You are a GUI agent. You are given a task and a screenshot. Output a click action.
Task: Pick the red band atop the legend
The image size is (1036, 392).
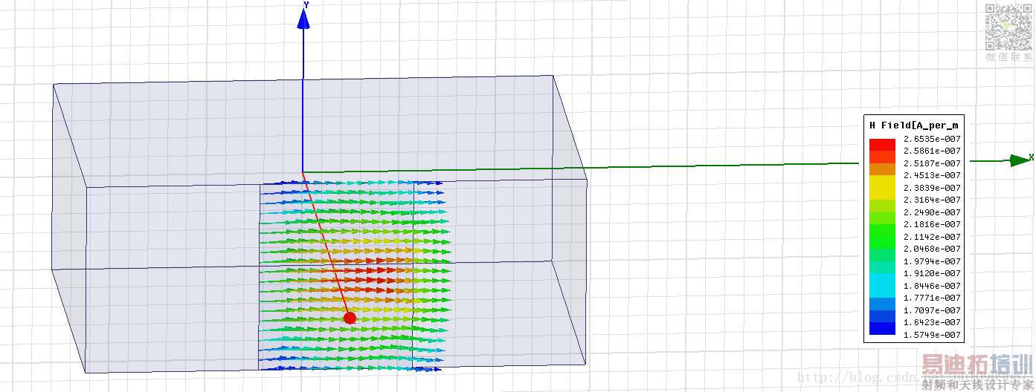(882, 144)
